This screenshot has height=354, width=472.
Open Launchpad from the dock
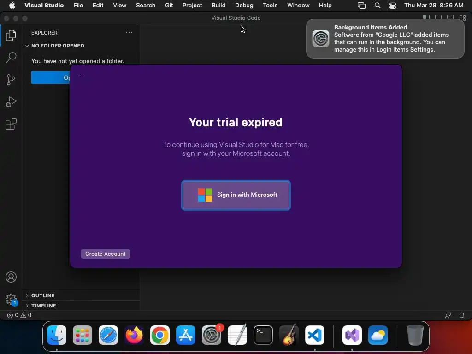pyautogui.click(x=83, y=335)
